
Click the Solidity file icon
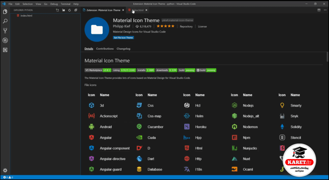point(282,126)
